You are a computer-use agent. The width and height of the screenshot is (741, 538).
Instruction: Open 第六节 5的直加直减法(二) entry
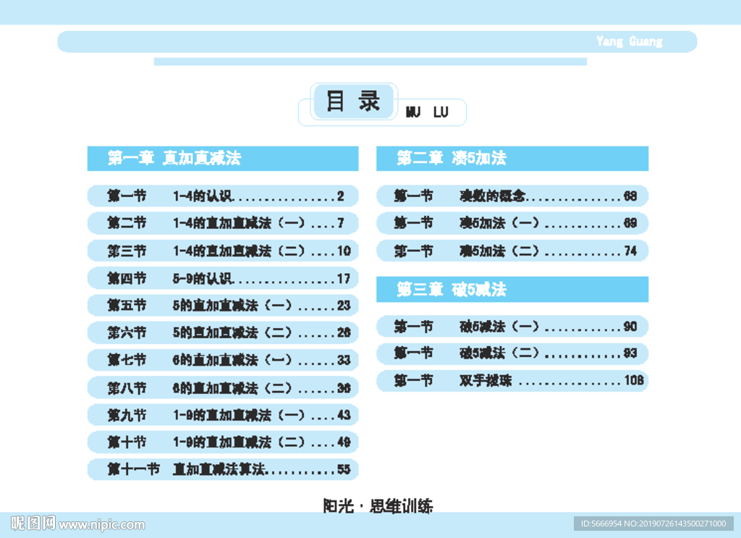click(x=223, y=332)
